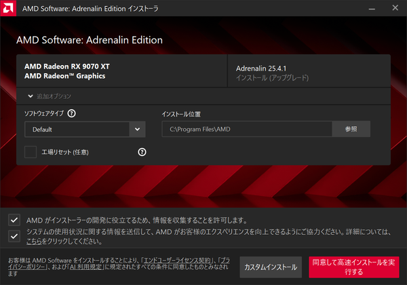Open the エンドユーザーライセンス契約 link
407x285 pixels.
[177, 261]
